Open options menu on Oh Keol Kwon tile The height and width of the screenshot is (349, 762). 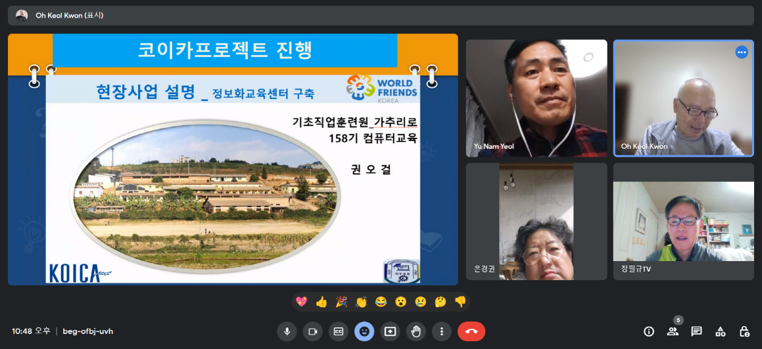742,52
